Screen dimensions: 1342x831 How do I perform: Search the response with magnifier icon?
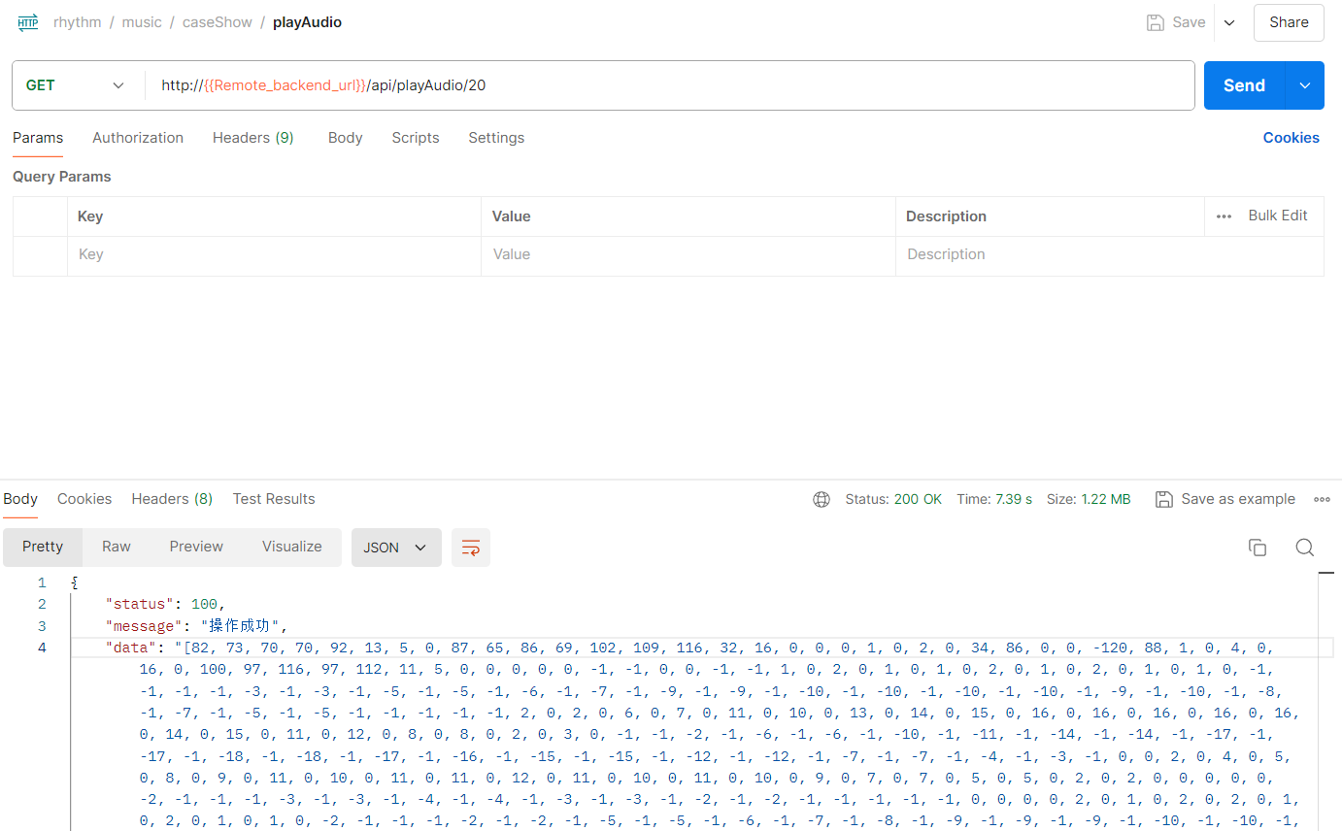pos(1304,548)
